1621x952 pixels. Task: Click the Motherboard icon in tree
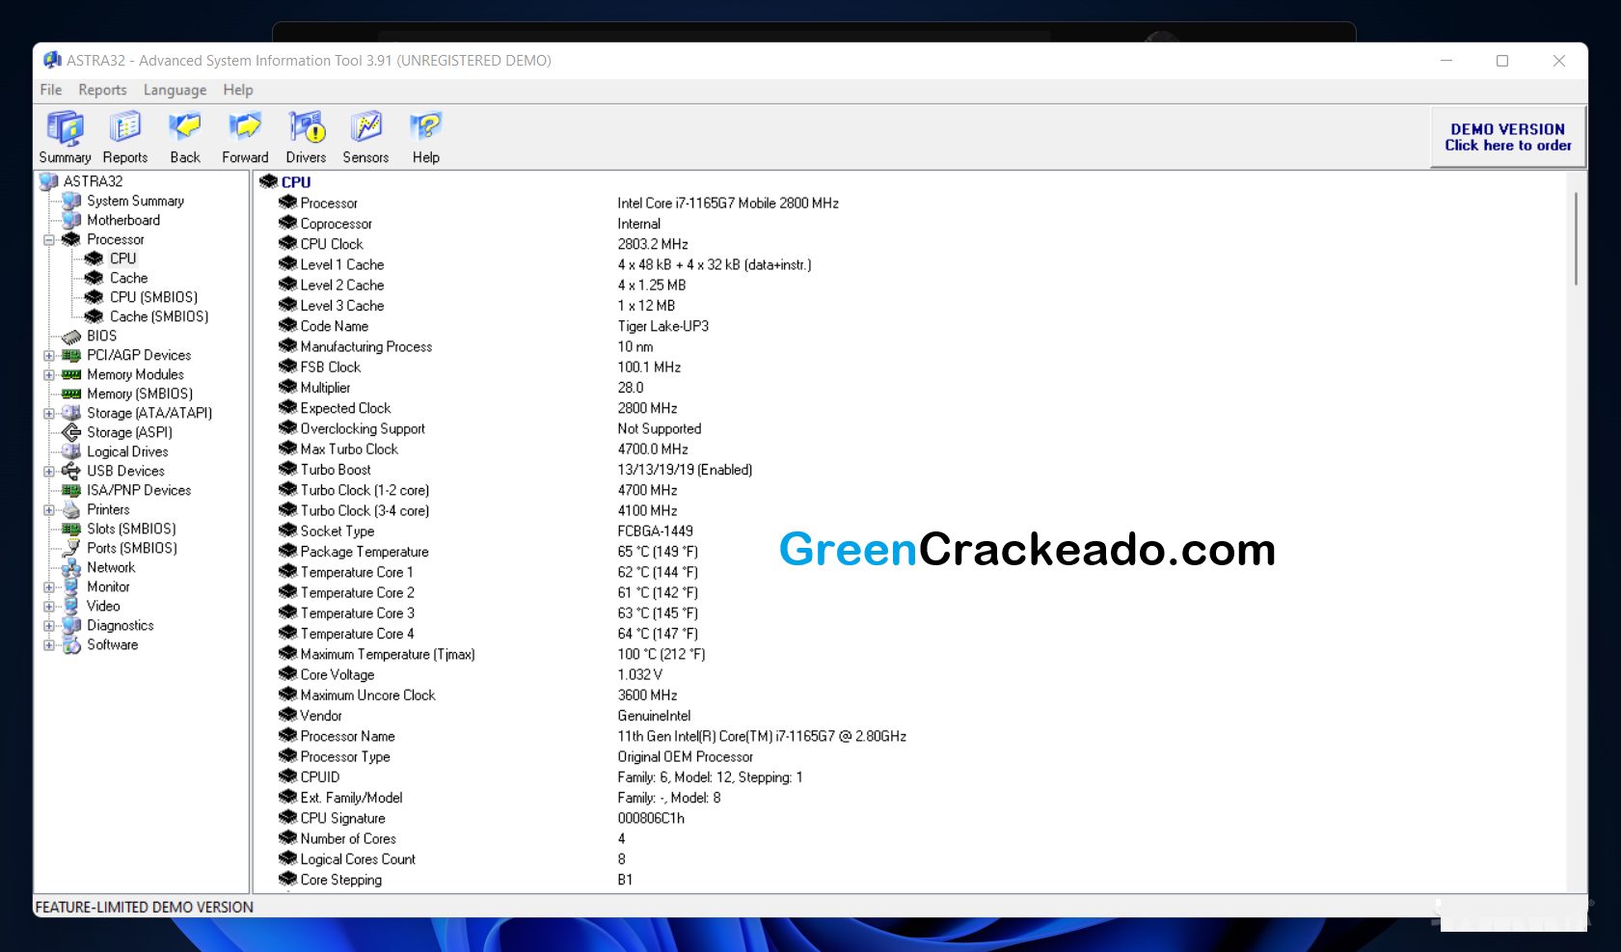71,220
